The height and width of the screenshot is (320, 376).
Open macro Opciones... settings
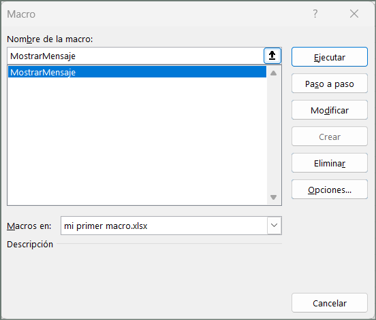(x=330, y=190)
